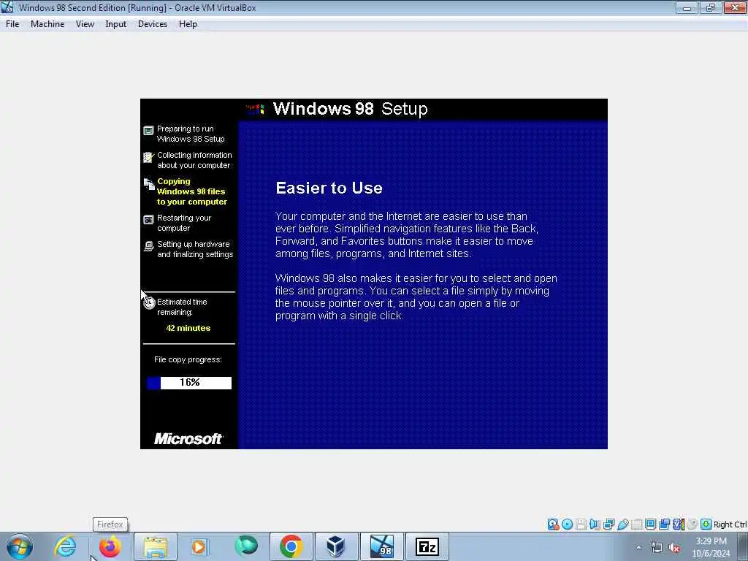Click the USB devices status icon
The height and width of the screenshot is (561, 748).
(x=623, y=524)
